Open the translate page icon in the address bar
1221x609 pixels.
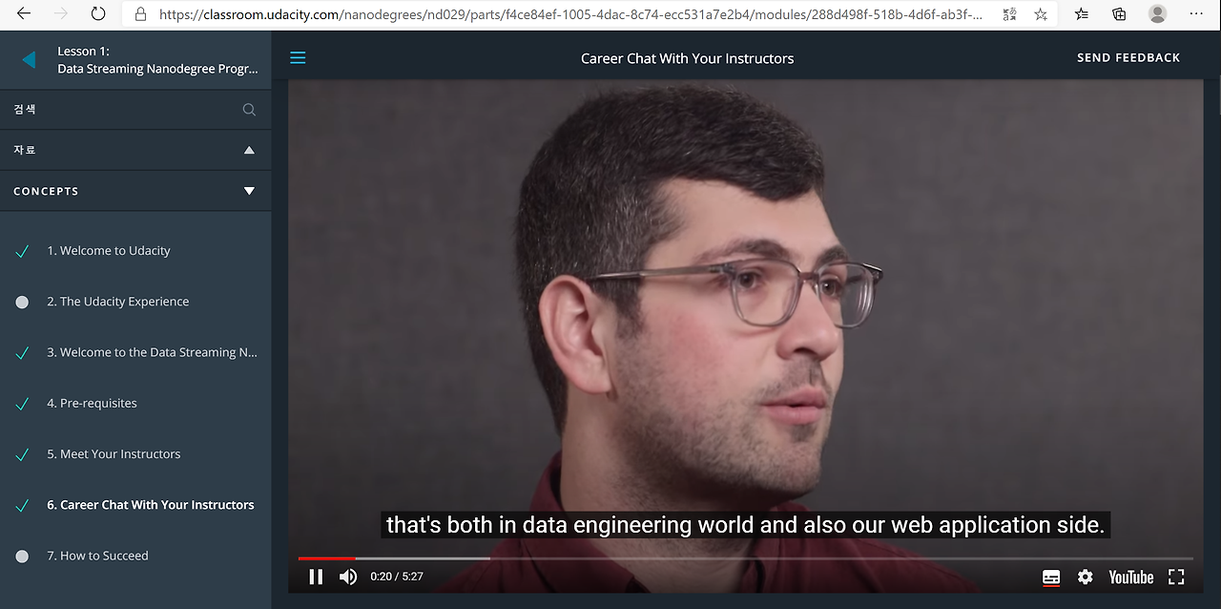click(x=1010, y=14)
